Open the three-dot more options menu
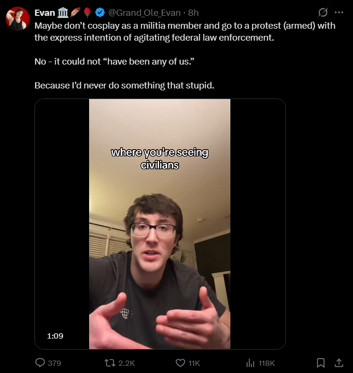353x373 pixels. coord(339,12)
